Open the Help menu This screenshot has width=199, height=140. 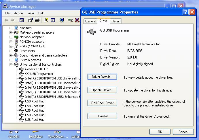[x=41, y=13]
